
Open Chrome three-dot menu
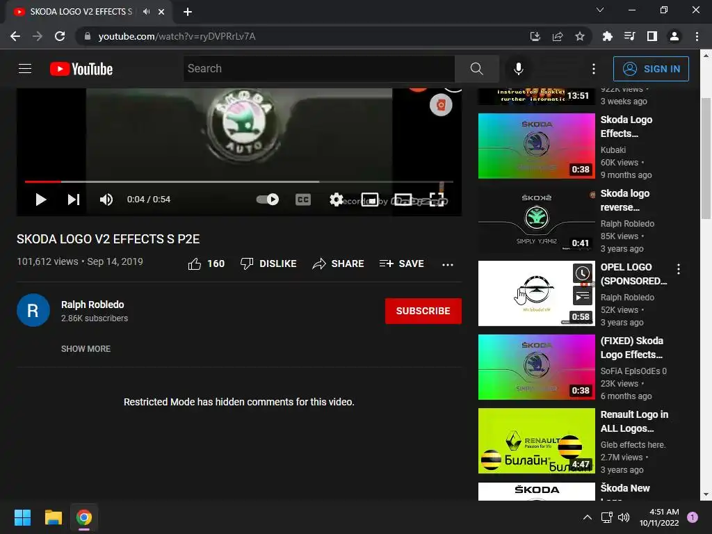[697, 36]
